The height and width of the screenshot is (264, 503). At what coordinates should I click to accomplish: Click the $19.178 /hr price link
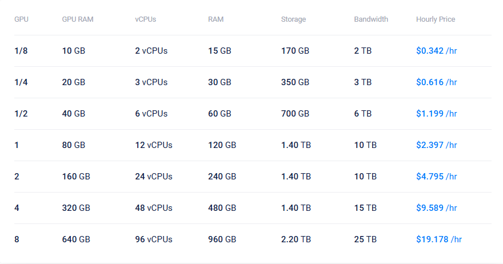[x=438, y=239]
